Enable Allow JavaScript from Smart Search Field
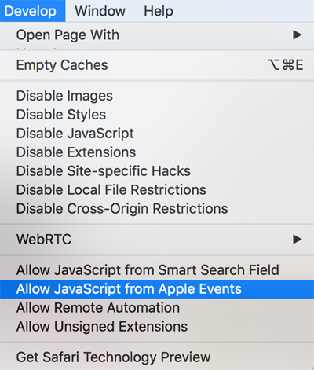 pos(157,270)
